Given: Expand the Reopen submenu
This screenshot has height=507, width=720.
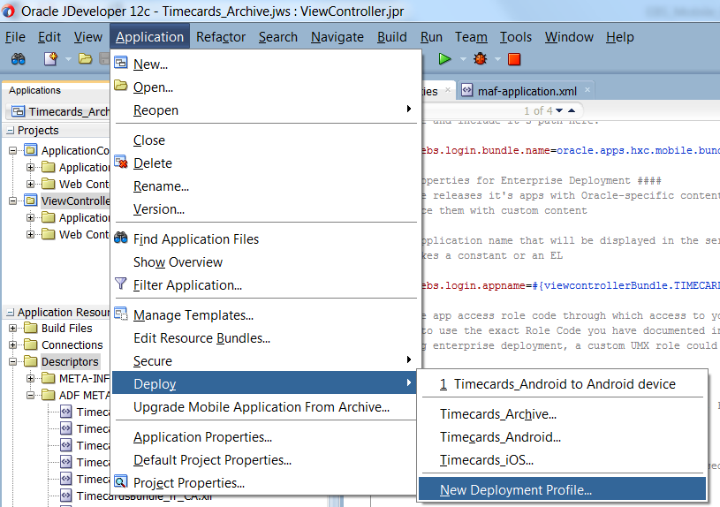Looking at the screenshot, I should click(266, 110).
